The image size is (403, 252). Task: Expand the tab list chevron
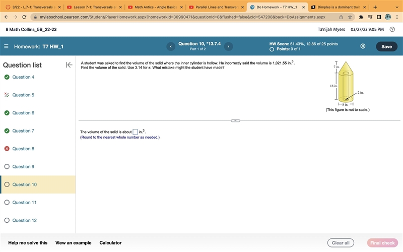click(x=397, y=7)
